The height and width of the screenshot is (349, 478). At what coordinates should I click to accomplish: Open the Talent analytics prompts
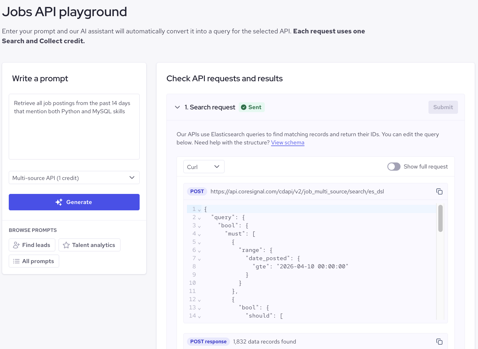[x=90, y=245]
